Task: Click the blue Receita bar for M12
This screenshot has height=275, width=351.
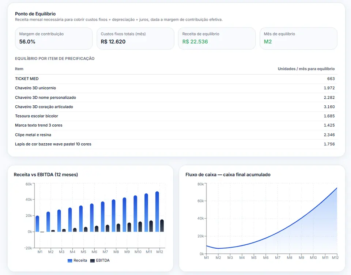Action: tap(157, 212)
